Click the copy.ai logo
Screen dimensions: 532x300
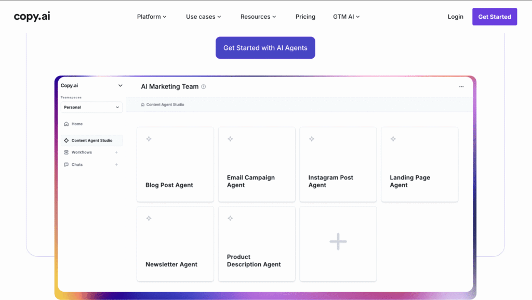[x=32, y=17]
